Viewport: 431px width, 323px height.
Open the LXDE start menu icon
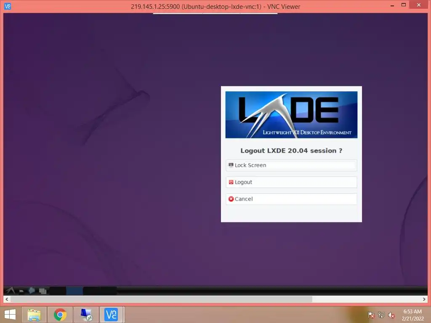[x=10, y=290]
